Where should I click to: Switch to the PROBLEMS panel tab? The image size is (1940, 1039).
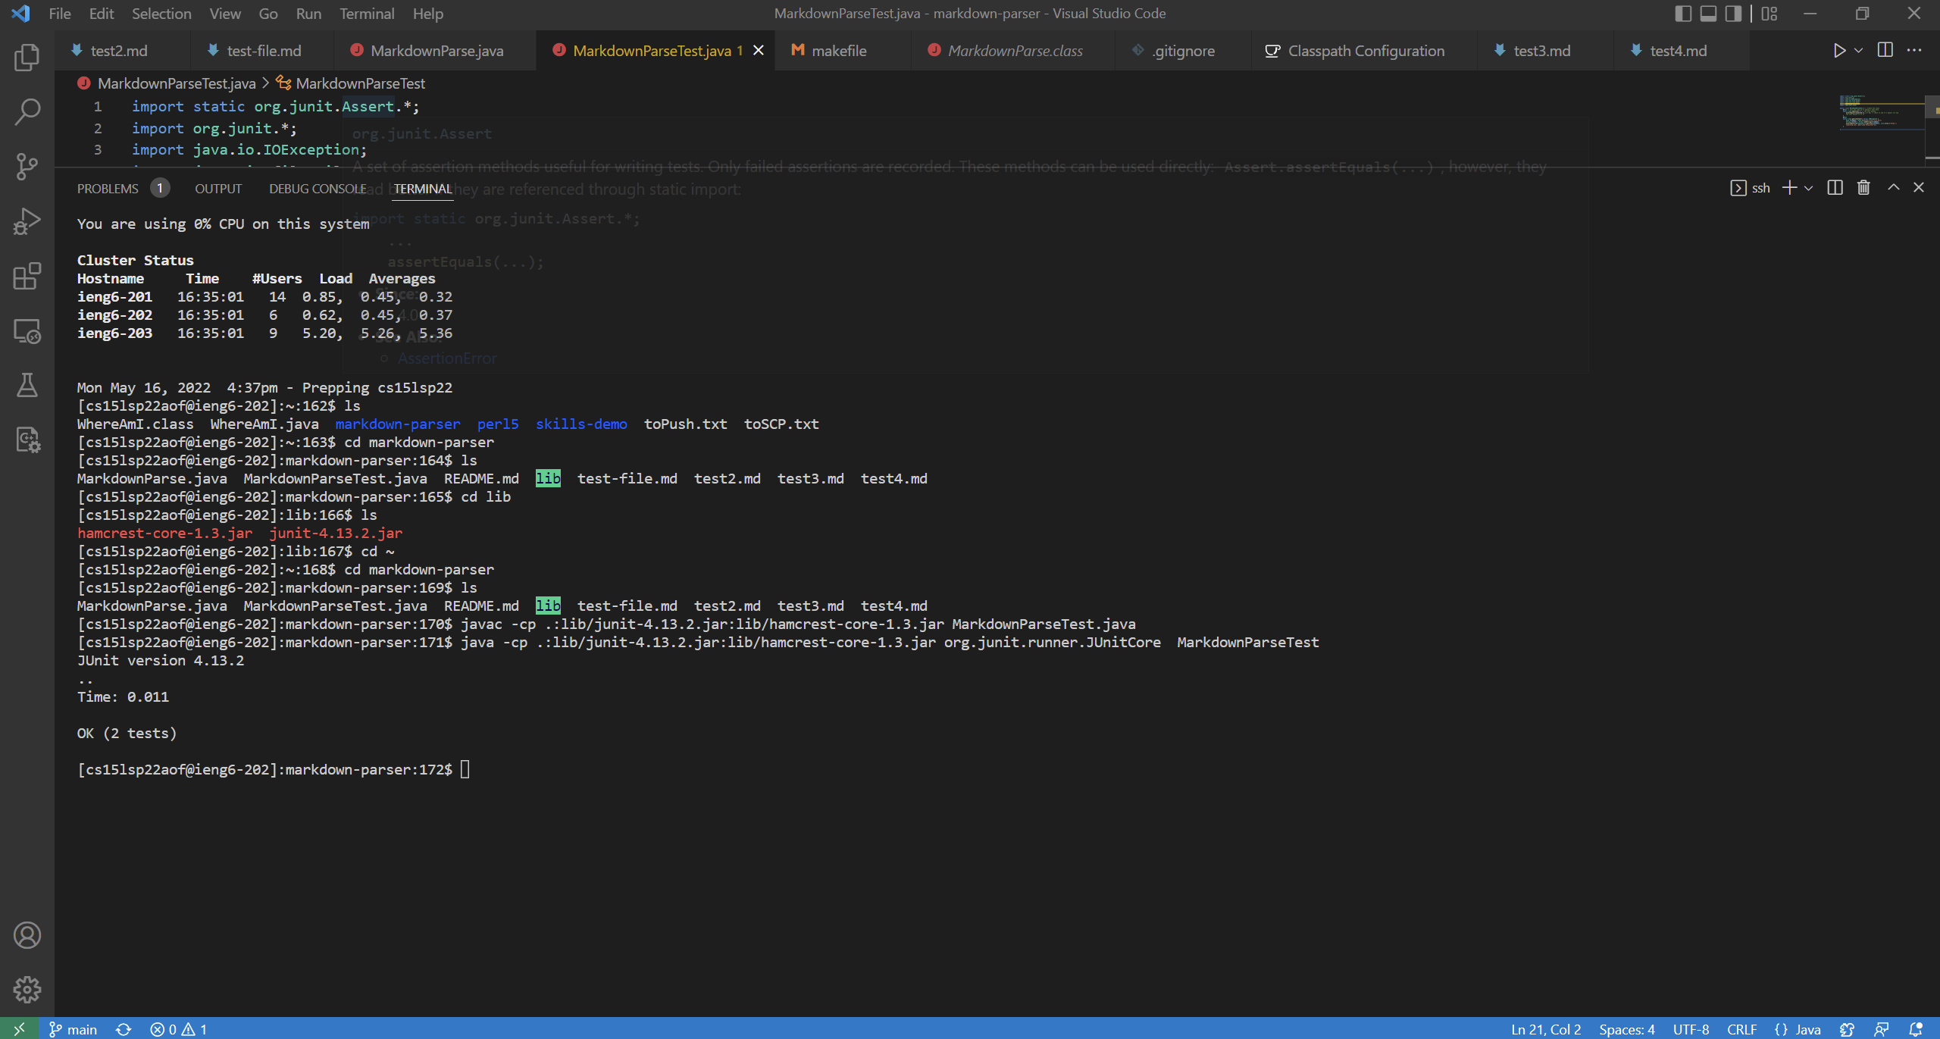pyautogui.click(x=108, y=189)
